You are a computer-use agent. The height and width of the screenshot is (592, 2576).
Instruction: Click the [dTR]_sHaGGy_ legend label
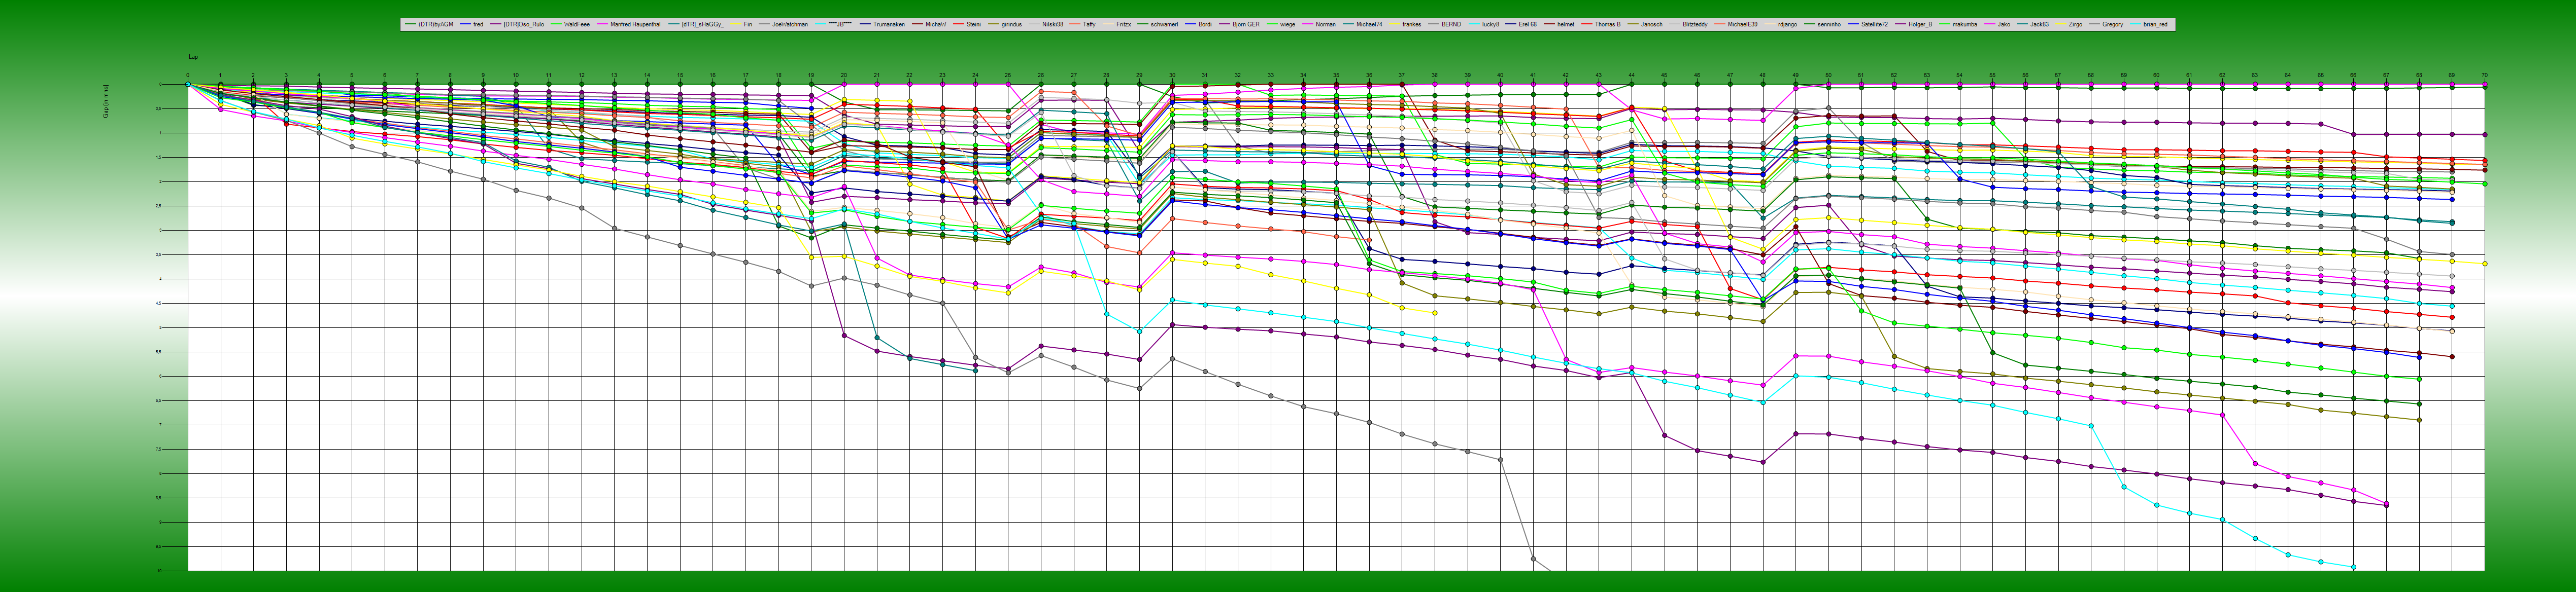coord(703,24)
